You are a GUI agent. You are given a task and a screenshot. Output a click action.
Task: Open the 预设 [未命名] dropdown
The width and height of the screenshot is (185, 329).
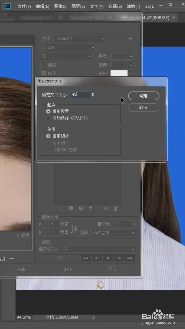tap(80, 39)
